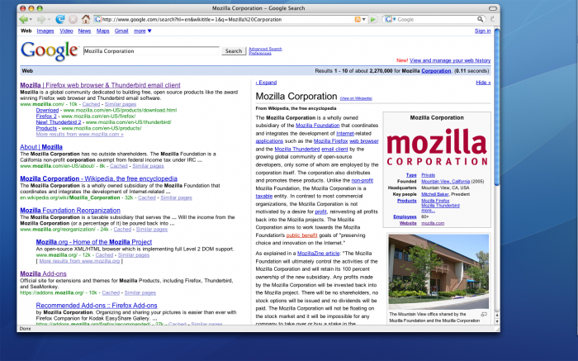Click the magnifying glass in the search box
Viewport: 578px width, 361px height.
click(x=480, y=19)
